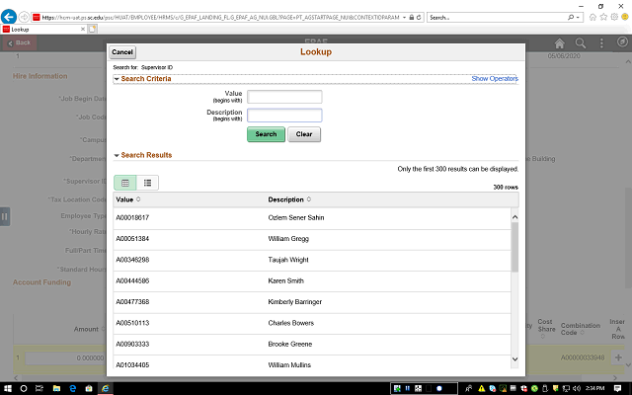The width and height of the screenshot is (632, 395).
Task: Select row A00903333 Brooke Greene
Action: pyautogui.click(x=312, y=345)
